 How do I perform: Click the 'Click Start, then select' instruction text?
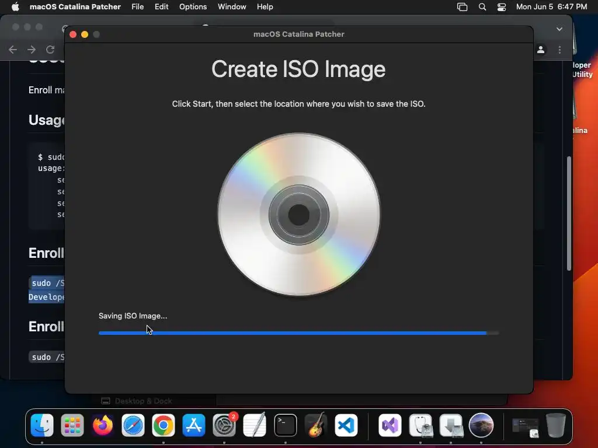coord(298,104)
